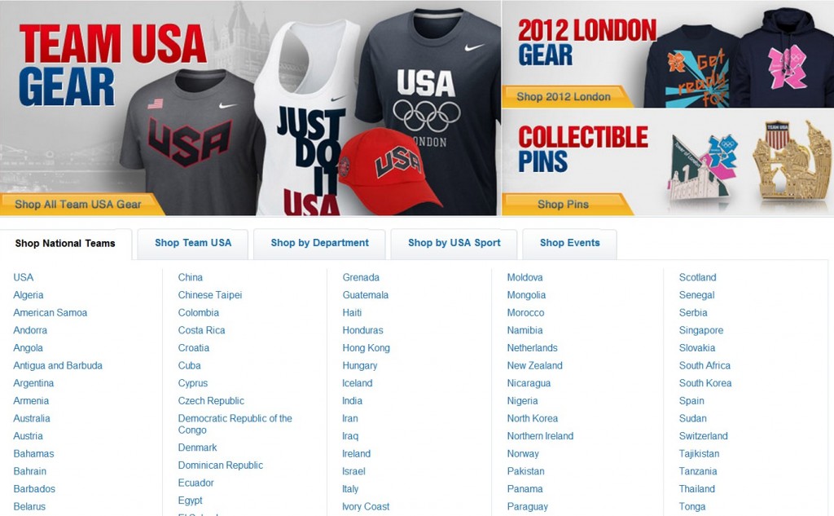Click the Northern Ireland link
The height and width of the screenshot is (516, 834).
click(541, 436)
